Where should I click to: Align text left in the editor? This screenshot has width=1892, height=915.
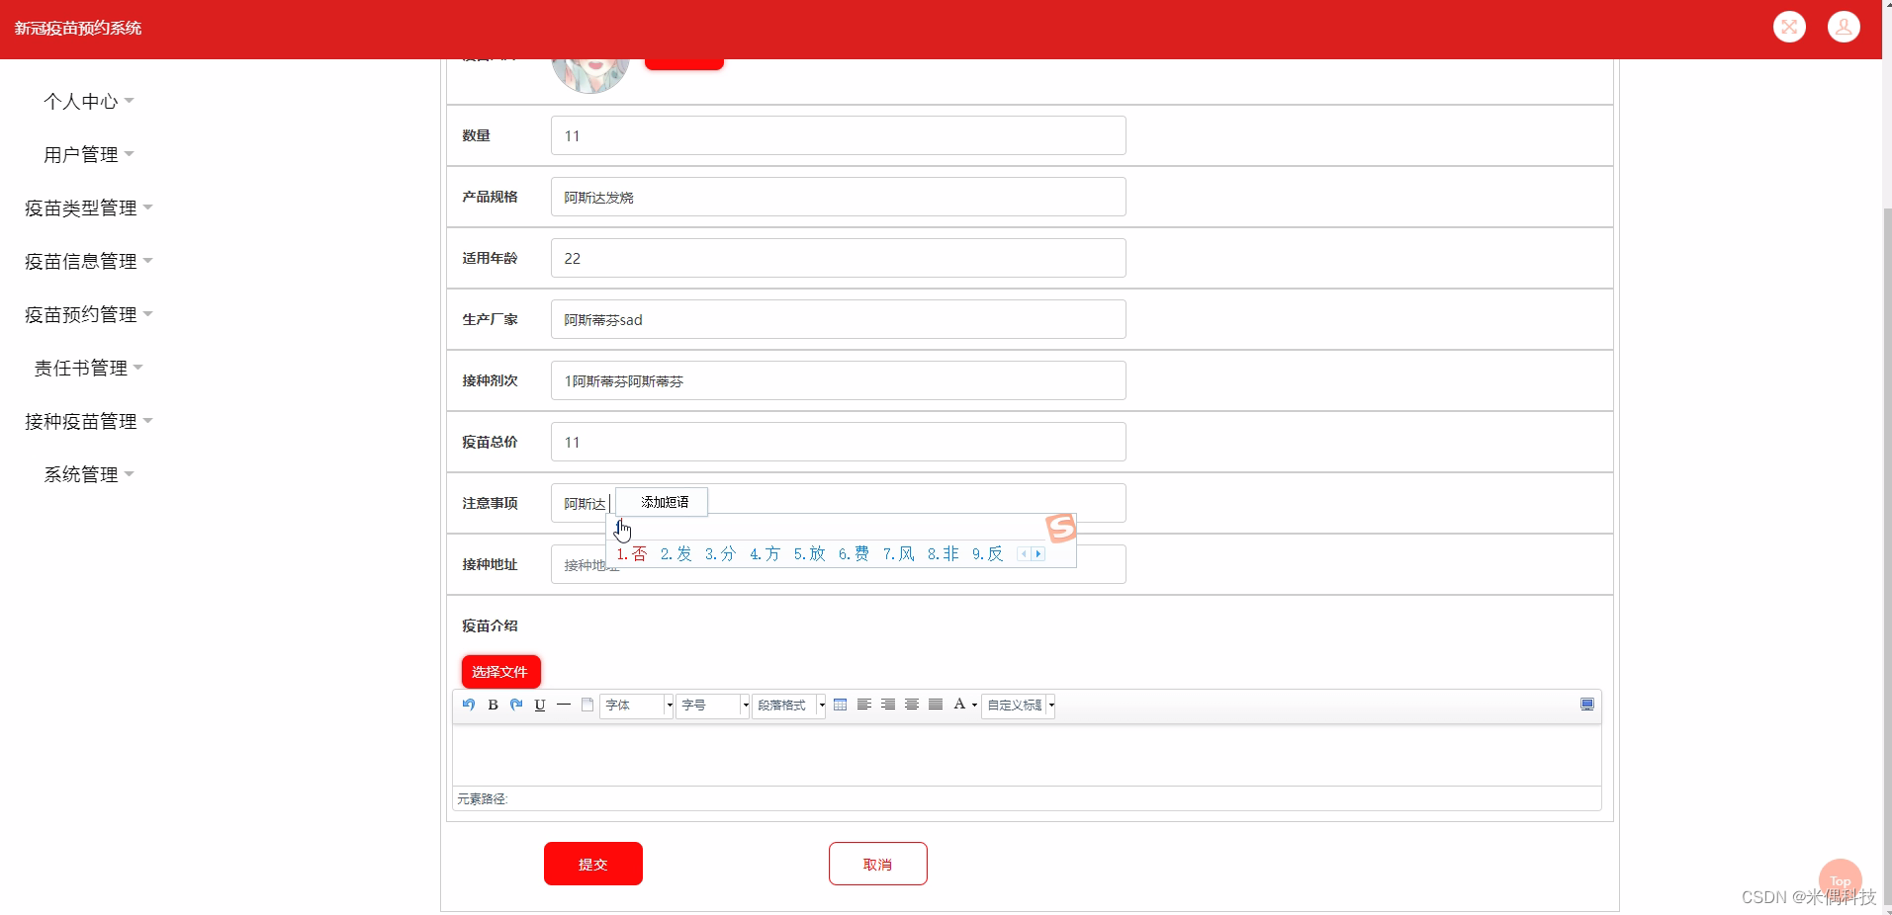pyautogui.click(x=863, y=705)
